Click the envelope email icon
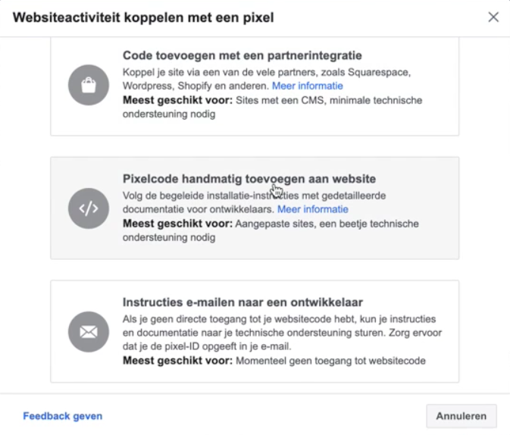 [89, 332]
